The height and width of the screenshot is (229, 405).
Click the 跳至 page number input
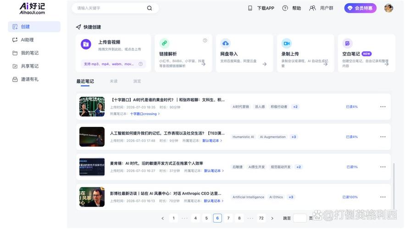(300, 218)
